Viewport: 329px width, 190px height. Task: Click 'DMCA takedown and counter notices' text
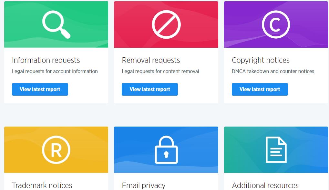(273, 71)
